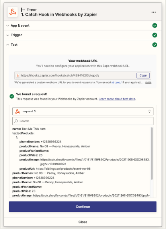Click the webhook icon beside the URL

coord(18,76)
